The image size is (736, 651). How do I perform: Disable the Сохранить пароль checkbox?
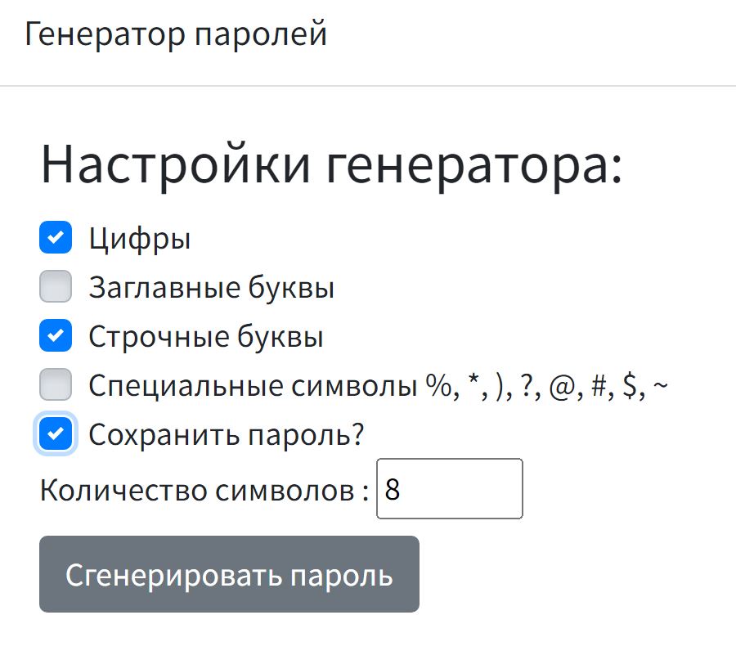point(56,433)
